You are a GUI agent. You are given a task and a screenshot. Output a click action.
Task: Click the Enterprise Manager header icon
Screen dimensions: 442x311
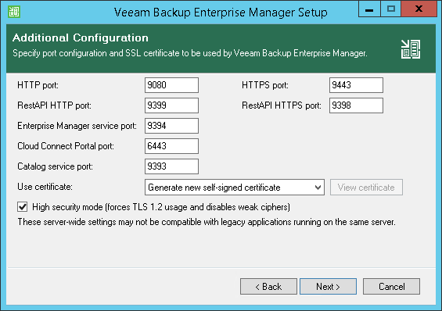pos(411,49)
